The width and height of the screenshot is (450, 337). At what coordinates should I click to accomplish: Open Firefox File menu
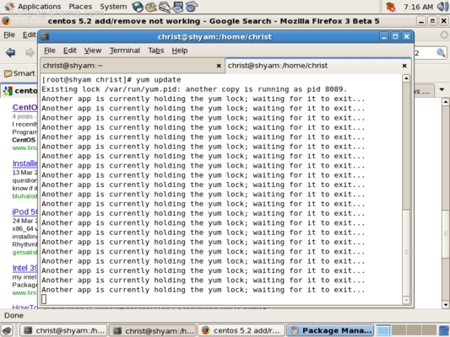(x=9, y=35)
